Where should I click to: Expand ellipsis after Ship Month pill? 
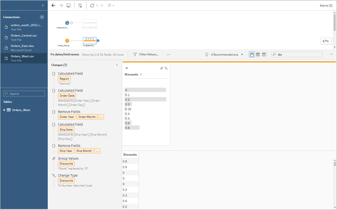(x=97, y=151)
